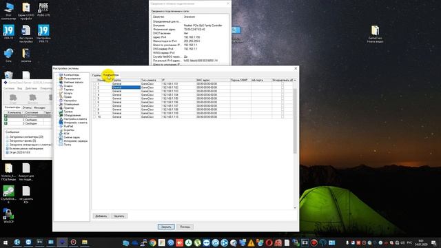
Task: Click the Почта icon in settings tree
Action: [61, 145]
